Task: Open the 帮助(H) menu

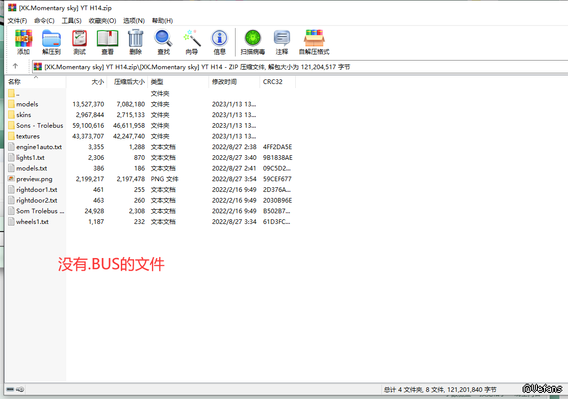Action: click(x=162, y=20)
